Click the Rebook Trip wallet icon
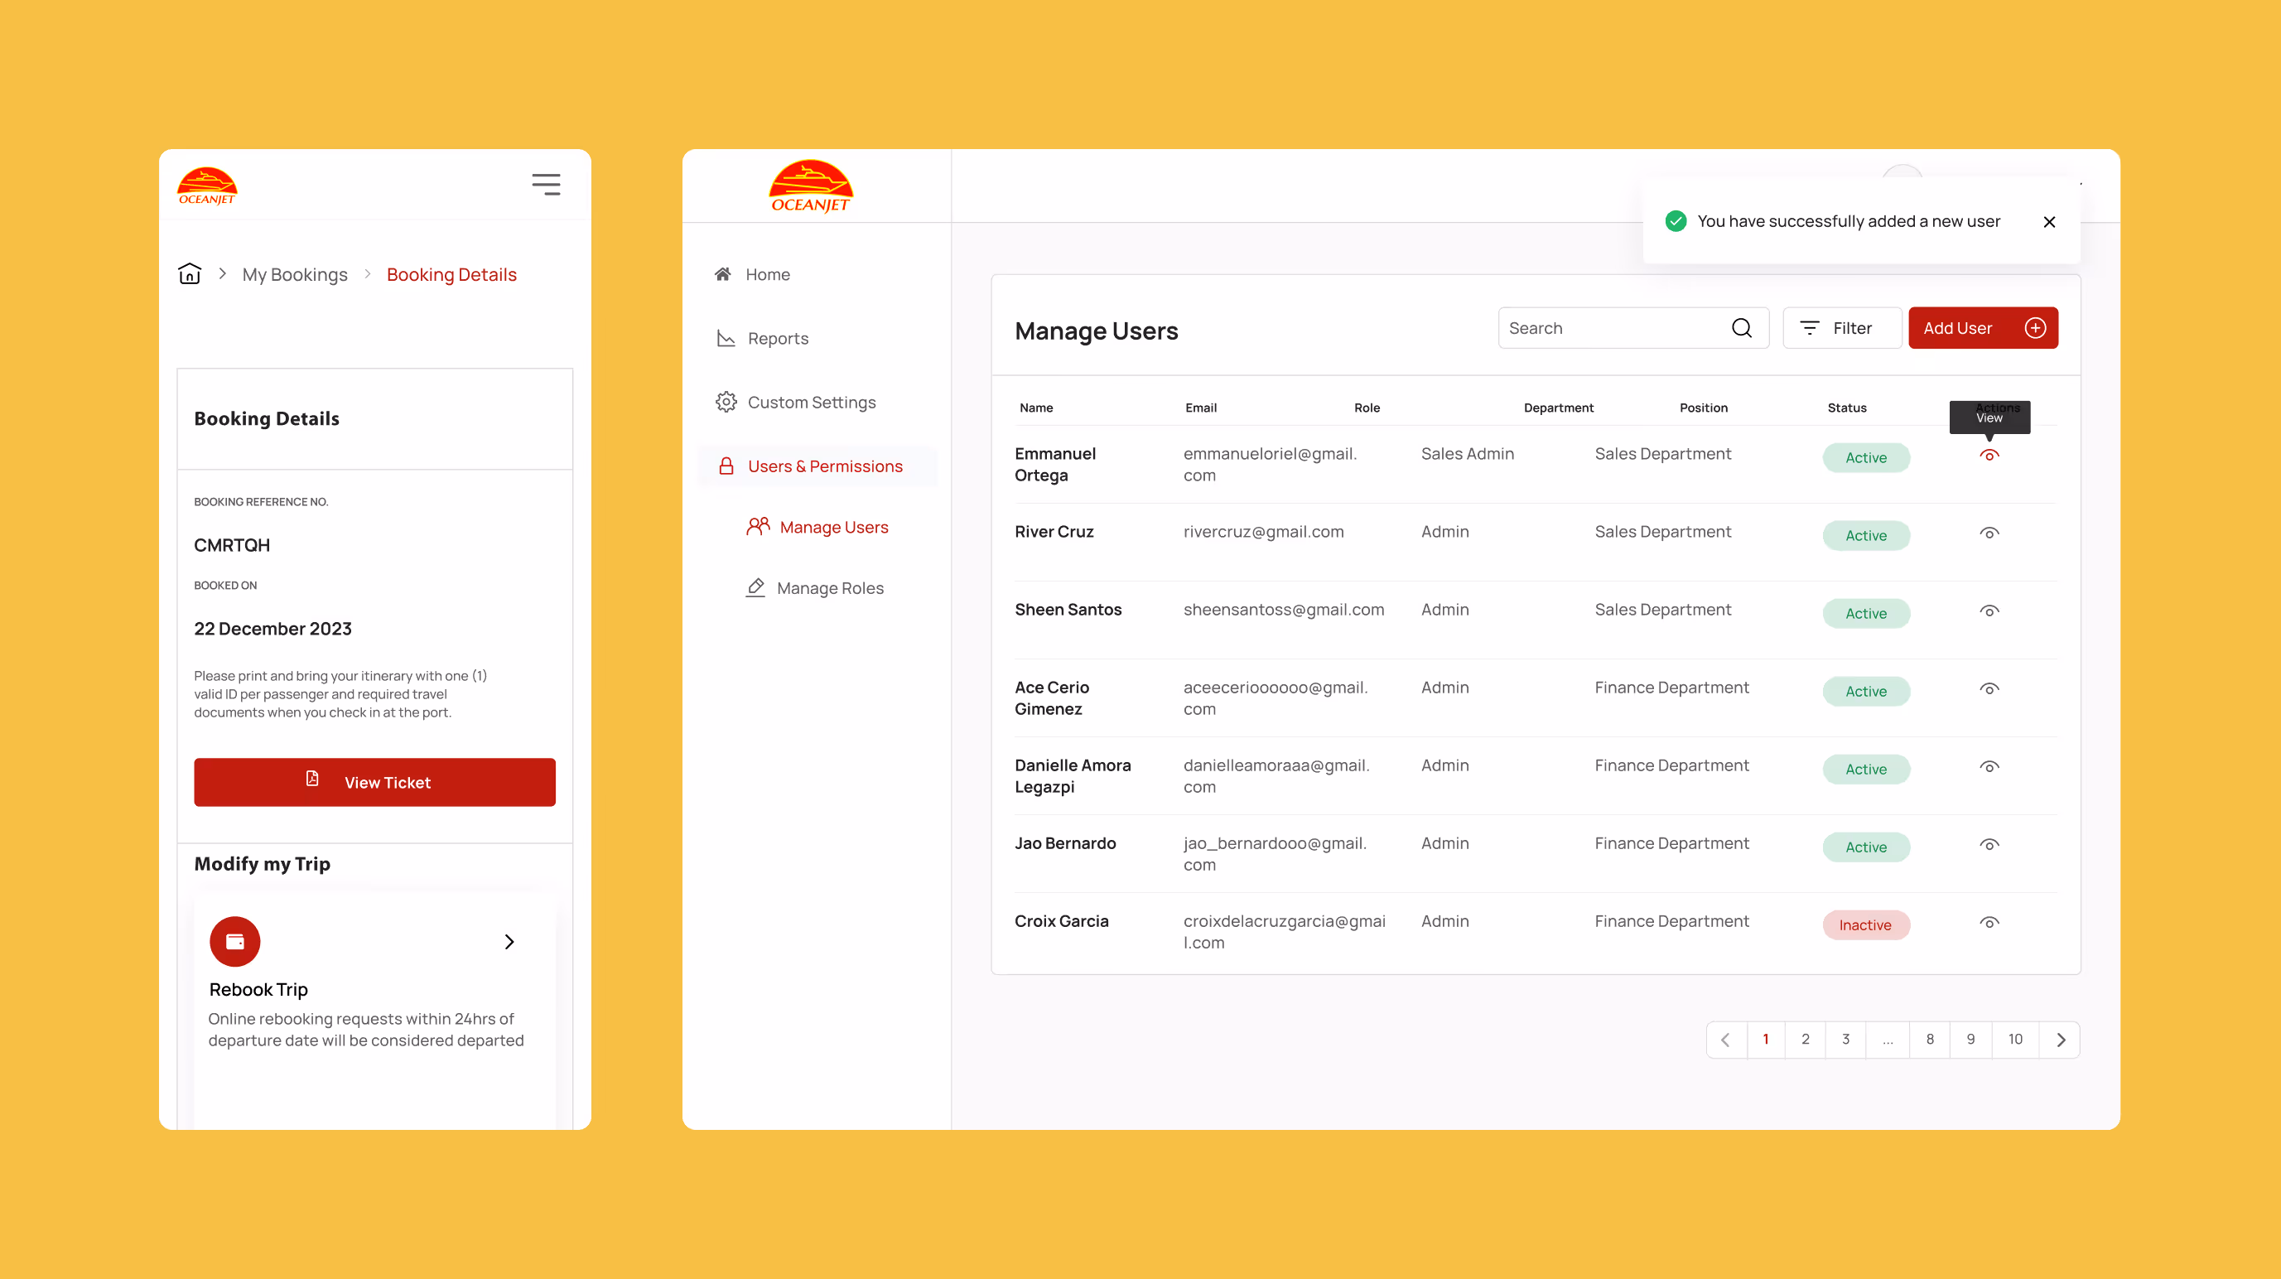Screen dimensions: 2281x1279 coord(234,941)
